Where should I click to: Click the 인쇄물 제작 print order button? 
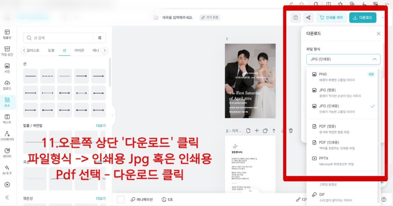(x=331, y=17)
